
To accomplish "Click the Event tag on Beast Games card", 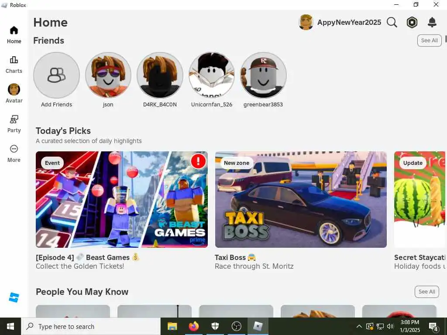I will (x=52, y=163).
